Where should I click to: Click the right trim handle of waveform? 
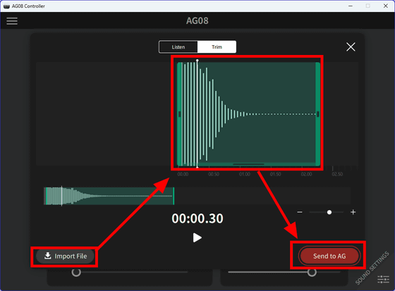[317, 114]
